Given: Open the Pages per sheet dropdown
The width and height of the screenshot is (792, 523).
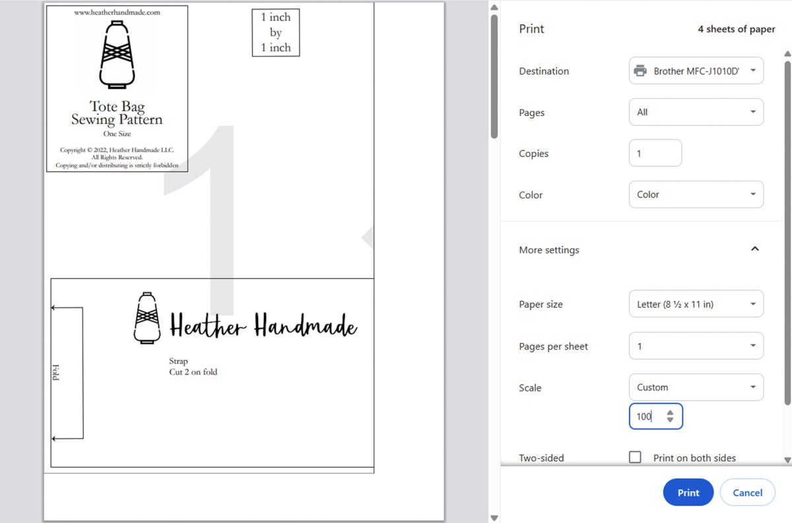Looking at the screenshot, I should (x=696, y=346).
